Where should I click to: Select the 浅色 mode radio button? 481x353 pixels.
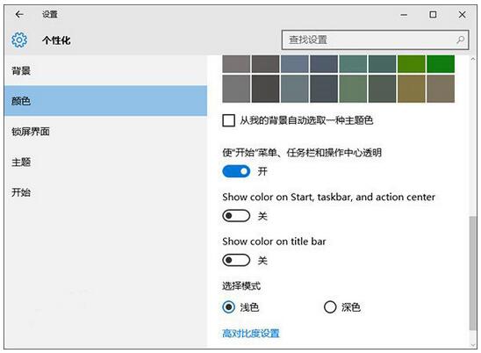click(229, 307)
